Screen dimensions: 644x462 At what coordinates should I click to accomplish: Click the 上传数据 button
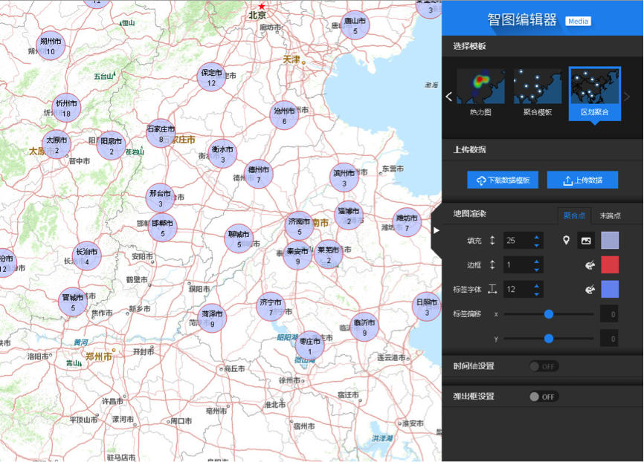pyautogui.click(x=582, y=180)
